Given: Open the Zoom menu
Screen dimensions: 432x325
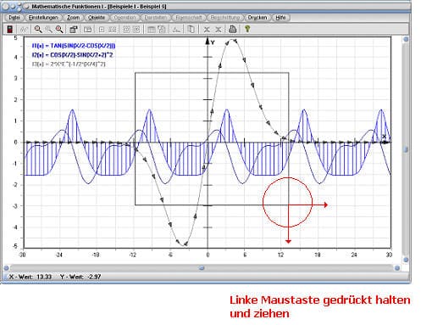Looking at the screenshot, I should point(73,18).
